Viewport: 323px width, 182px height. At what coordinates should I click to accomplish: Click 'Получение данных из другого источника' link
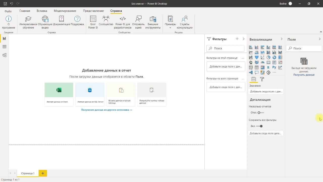[106, 110]
